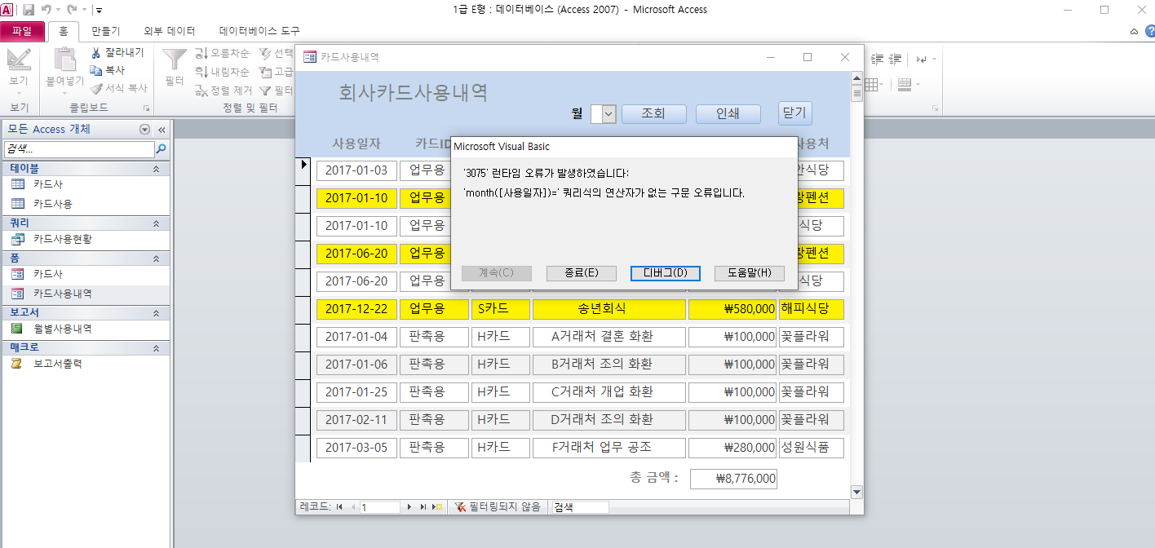Open the 데이터베이스 도구 ribbon tab

point(259,31)
